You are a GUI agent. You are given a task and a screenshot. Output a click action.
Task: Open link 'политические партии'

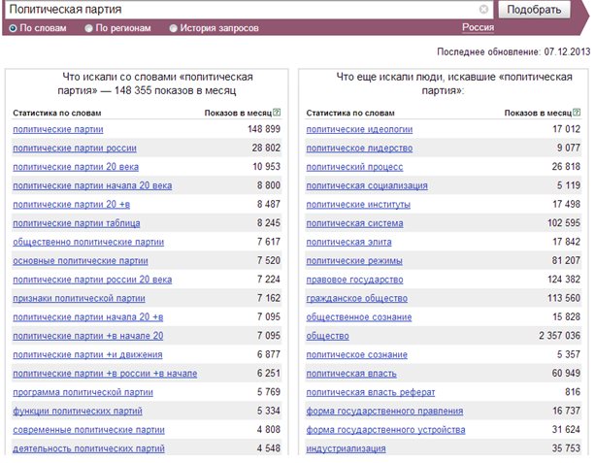[x=58, y=129]
